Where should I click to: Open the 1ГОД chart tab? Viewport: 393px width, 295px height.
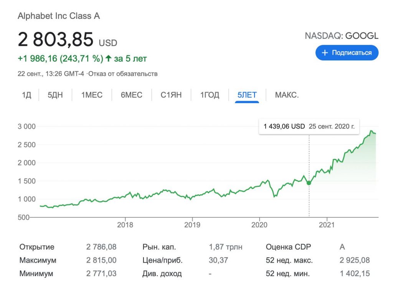(210, 95)
